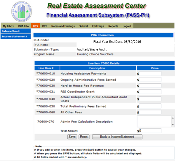
Task: Click the All Other Fees description text
Action: click(71, 112)
